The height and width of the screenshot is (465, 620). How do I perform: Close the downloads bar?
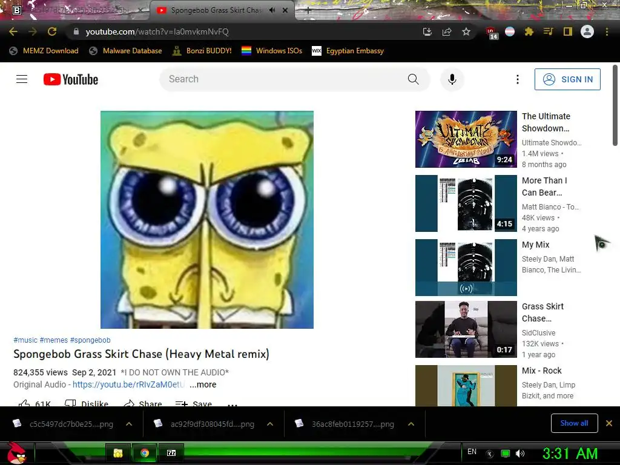pos(609,423)
